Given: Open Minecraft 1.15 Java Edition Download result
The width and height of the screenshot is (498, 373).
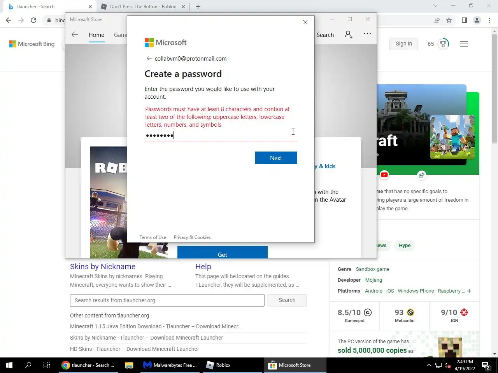Looking at the screenshot, I should click(156, 326).
